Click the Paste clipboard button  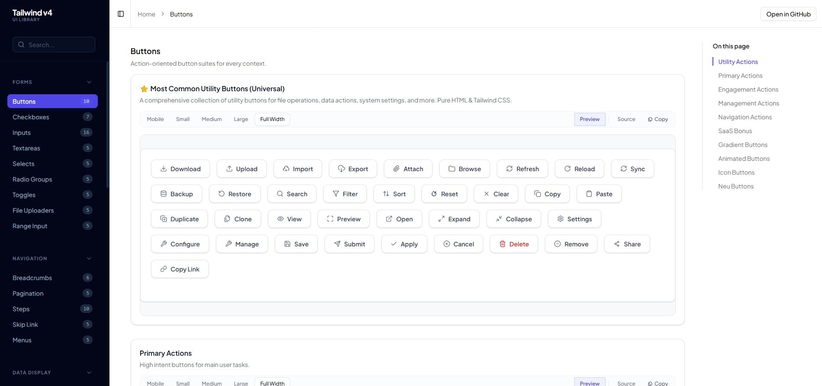[599, 194]
